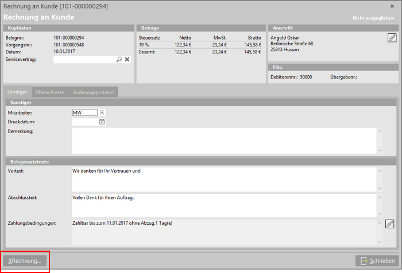
Task: Select the Sonstiges tab
Action: [x=17, y=92]
